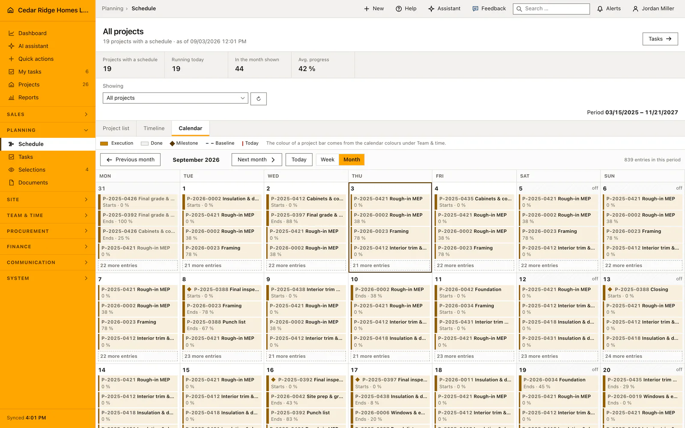Select the Calendar tab
Viewport: 685px width, 428px height.
pos(191,128)
